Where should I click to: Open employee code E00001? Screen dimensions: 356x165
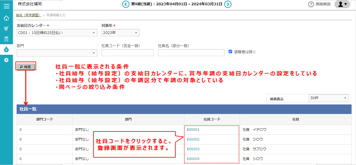[x=193, y=130]
